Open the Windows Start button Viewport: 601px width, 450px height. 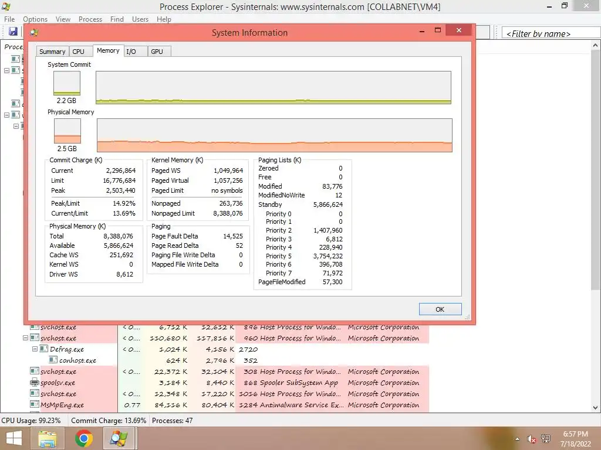(x=14, y=438)
